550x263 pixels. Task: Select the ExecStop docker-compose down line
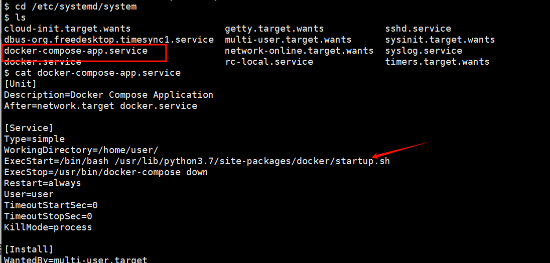(x=106, y=173)
